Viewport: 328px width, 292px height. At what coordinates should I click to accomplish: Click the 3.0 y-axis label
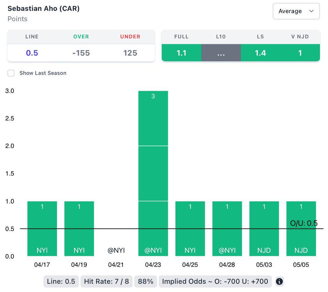click(10, 91)
